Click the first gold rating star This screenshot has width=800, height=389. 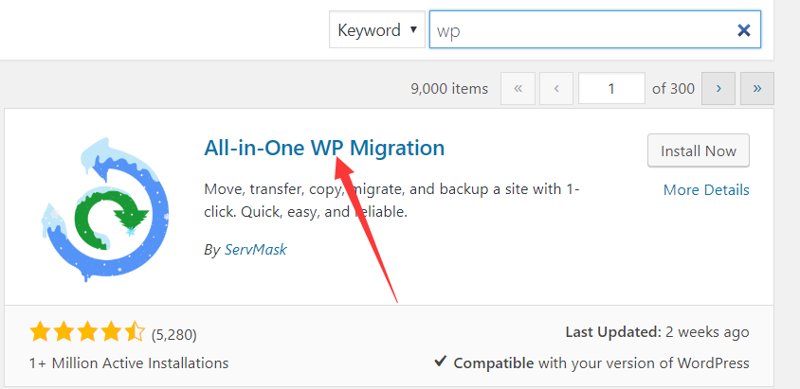[x=40, y=332]
